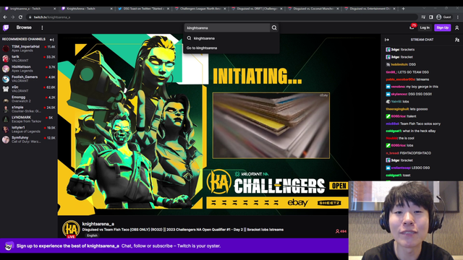
Task: Click the browser back arrow
Action: [x=5, y=17]
